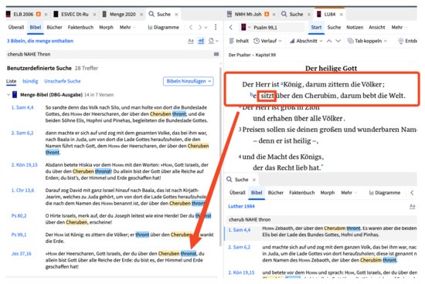
Task: Open Mehr dropdown in LU84 panel toolbar
Action: (x=399, y=27)
